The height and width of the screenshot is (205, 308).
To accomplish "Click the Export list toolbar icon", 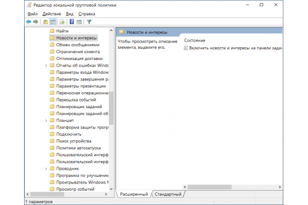I will [62, 22].
